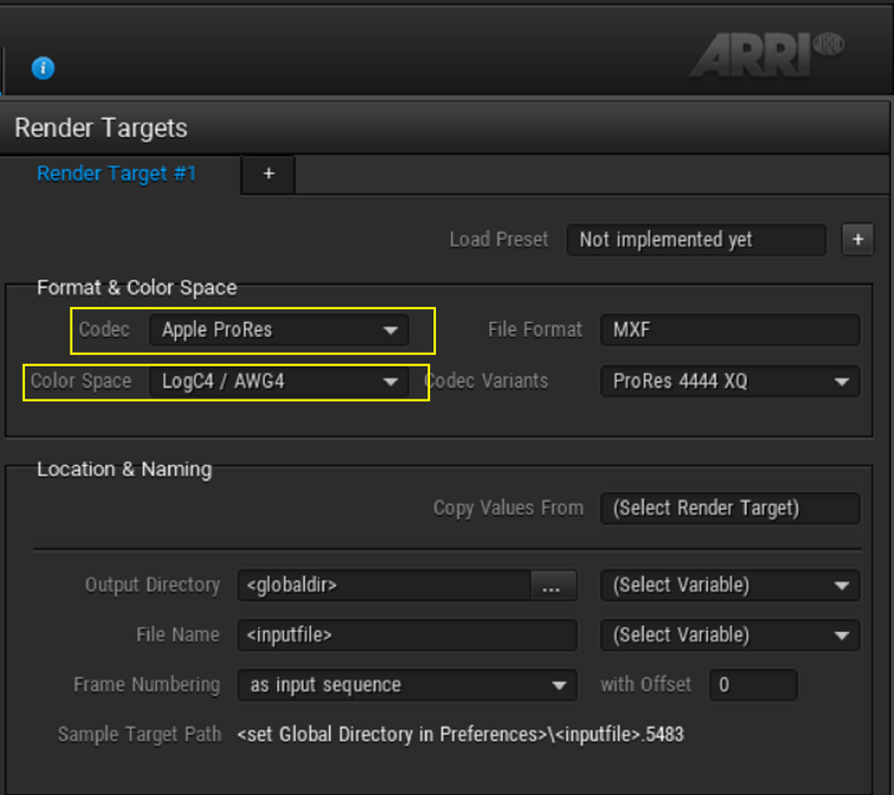Browse for output directory with ellipsis button
The height and width of the screenshot is (795, 894).
[x=552, y=585]
